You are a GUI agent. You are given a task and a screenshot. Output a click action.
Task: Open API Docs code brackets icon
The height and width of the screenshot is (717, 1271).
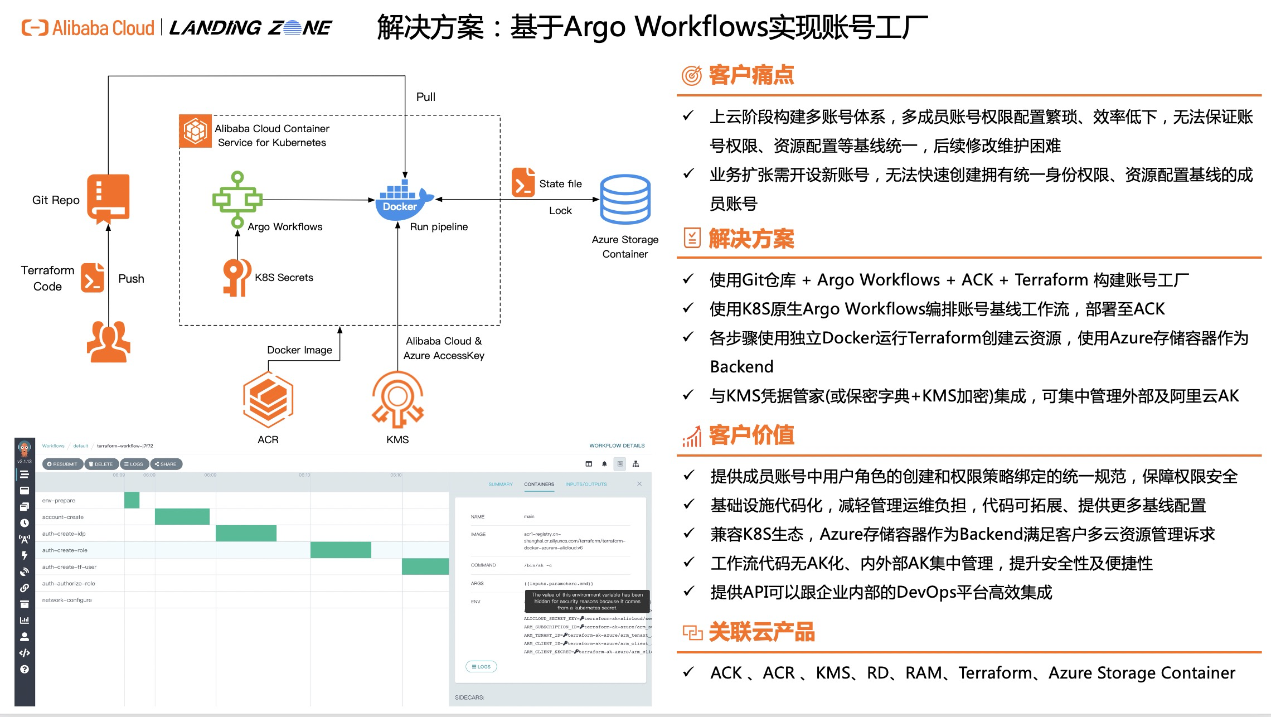(25, 653)
